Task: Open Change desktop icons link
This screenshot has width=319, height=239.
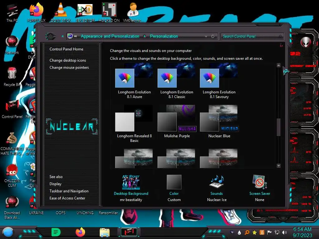Action: pyautogui.click(x=68, y=60)
